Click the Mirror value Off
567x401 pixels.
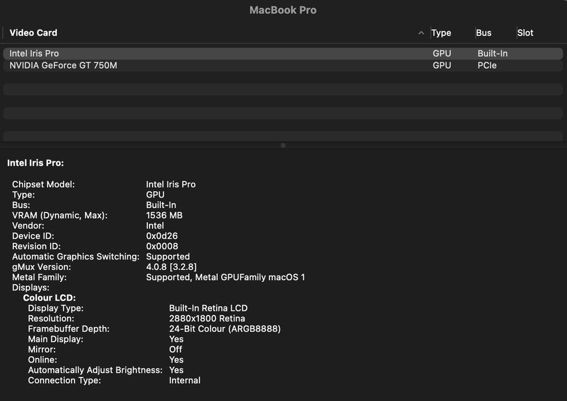tap(175, 349)
